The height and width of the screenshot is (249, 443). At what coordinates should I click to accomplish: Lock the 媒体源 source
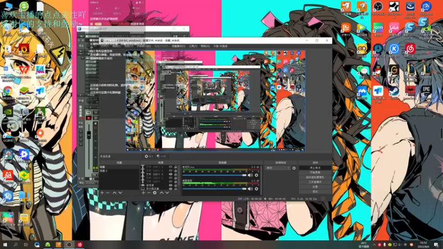pyautogui.click(x=176, y=185)
